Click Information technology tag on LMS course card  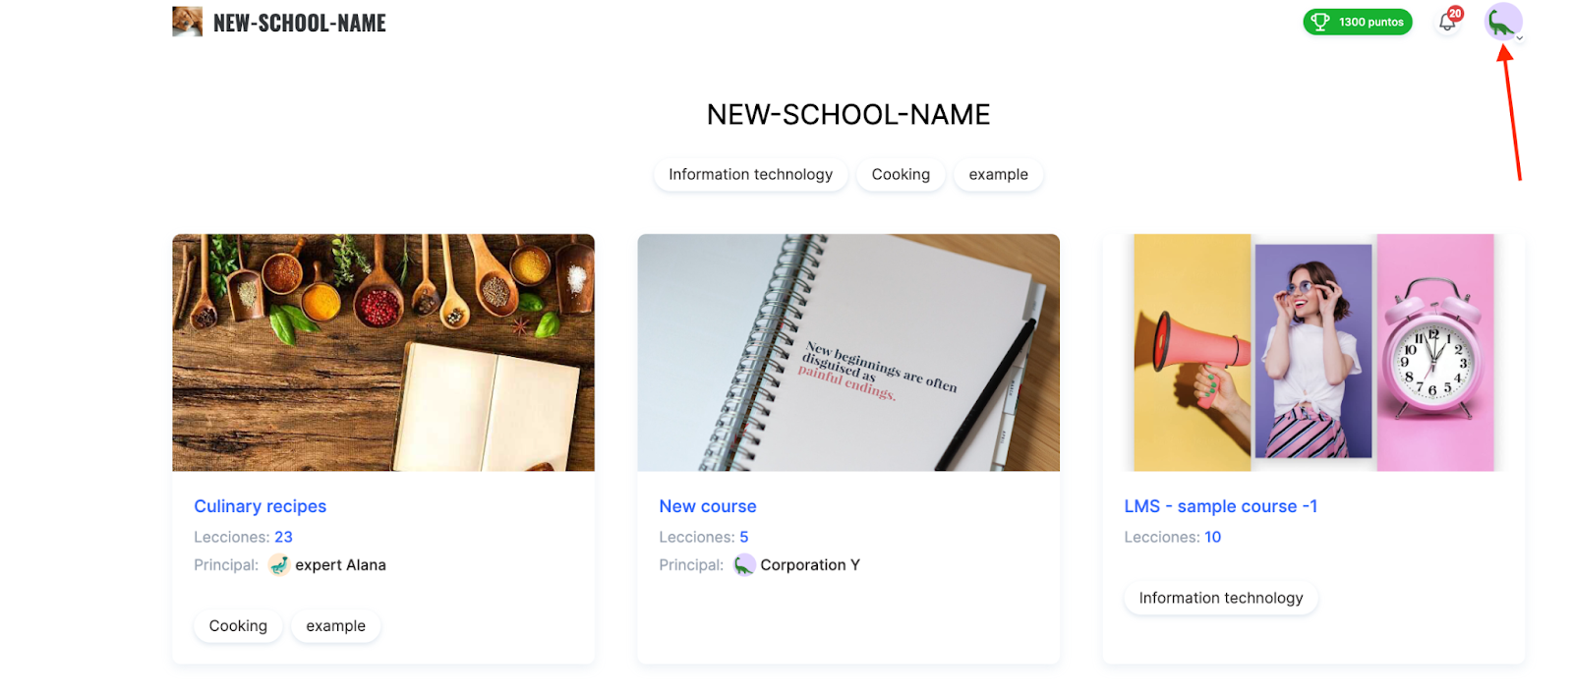pyautogui.click(x=1221, y=599)
